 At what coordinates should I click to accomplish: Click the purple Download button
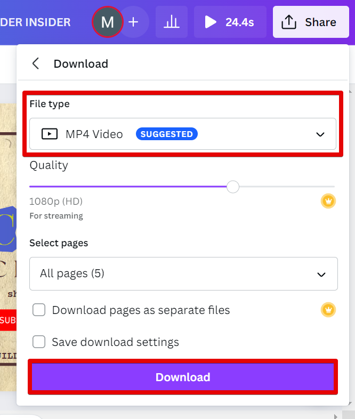[x=182, y=377]
